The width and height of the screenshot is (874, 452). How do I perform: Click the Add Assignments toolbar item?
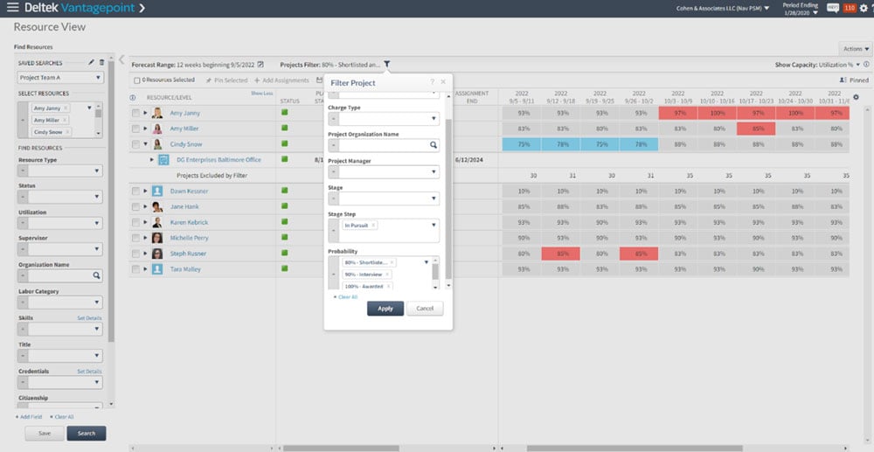coord(281,80)
